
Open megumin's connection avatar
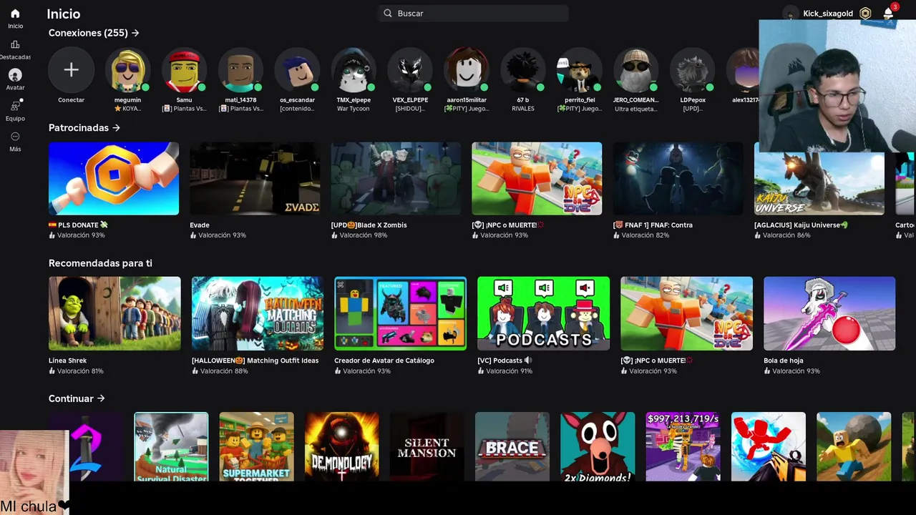(x=127, y=70)
